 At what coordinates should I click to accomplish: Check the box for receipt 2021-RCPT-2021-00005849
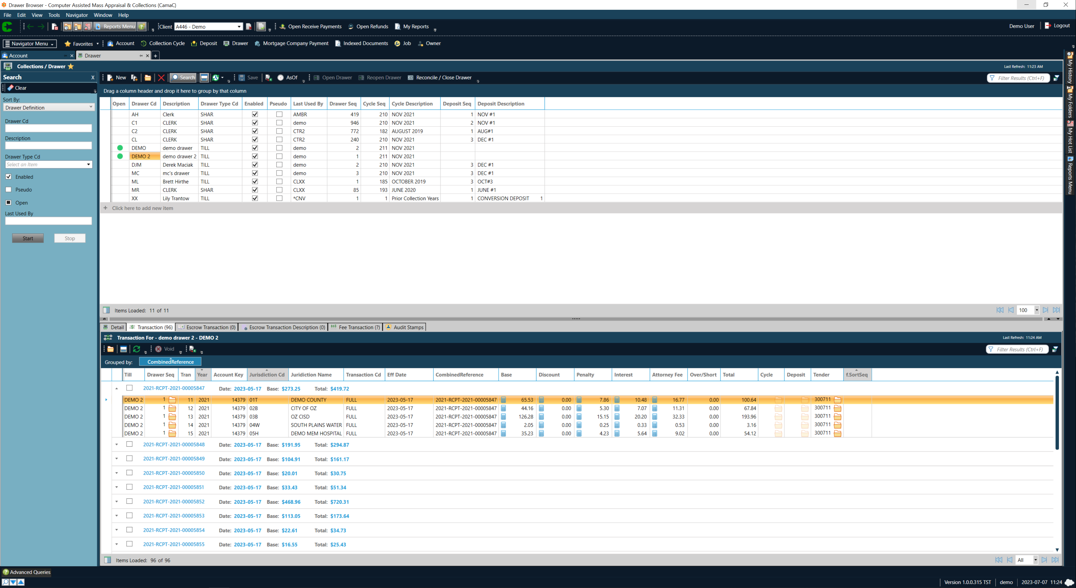[129, 459]
